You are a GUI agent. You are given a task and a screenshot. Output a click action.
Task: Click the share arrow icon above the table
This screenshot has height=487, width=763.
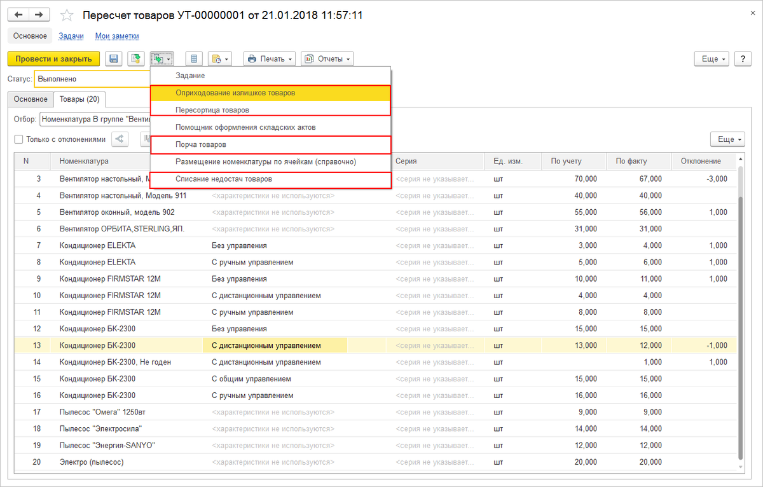coord(120,139)
